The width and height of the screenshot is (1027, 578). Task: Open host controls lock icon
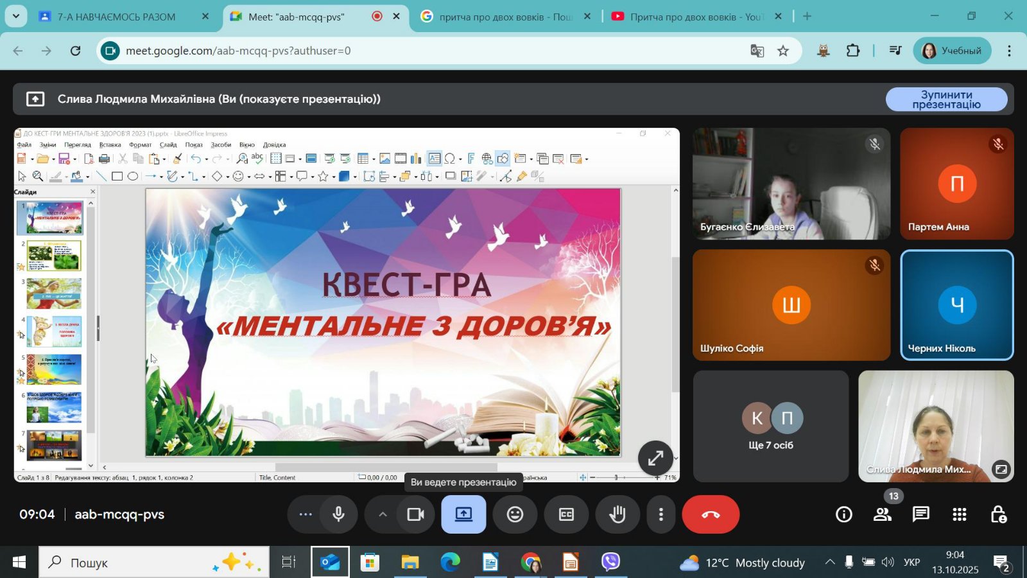click(998, 514)
